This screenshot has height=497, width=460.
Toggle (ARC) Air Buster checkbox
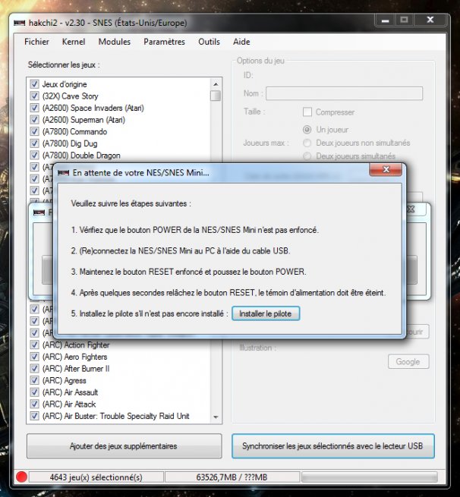point(34,416)
